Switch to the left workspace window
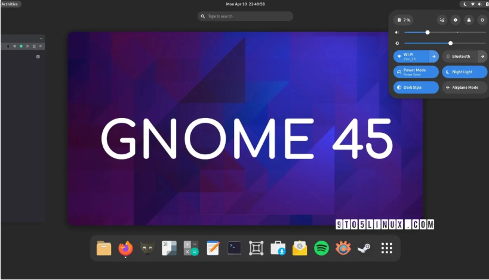Viewport: 489px width, 280px height. tap(23, 128)
